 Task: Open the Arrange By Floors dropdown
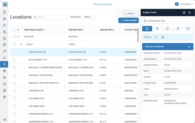(x=88, y=17)
